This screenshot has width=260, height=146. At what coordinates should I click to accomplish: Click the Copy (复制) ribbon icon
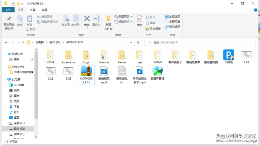click(x=20, y=21)
